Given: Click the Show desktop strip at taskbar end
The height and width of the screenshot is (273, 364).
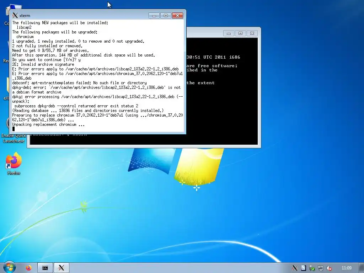Looking at the screenshot, I should (x=362, y=268).
